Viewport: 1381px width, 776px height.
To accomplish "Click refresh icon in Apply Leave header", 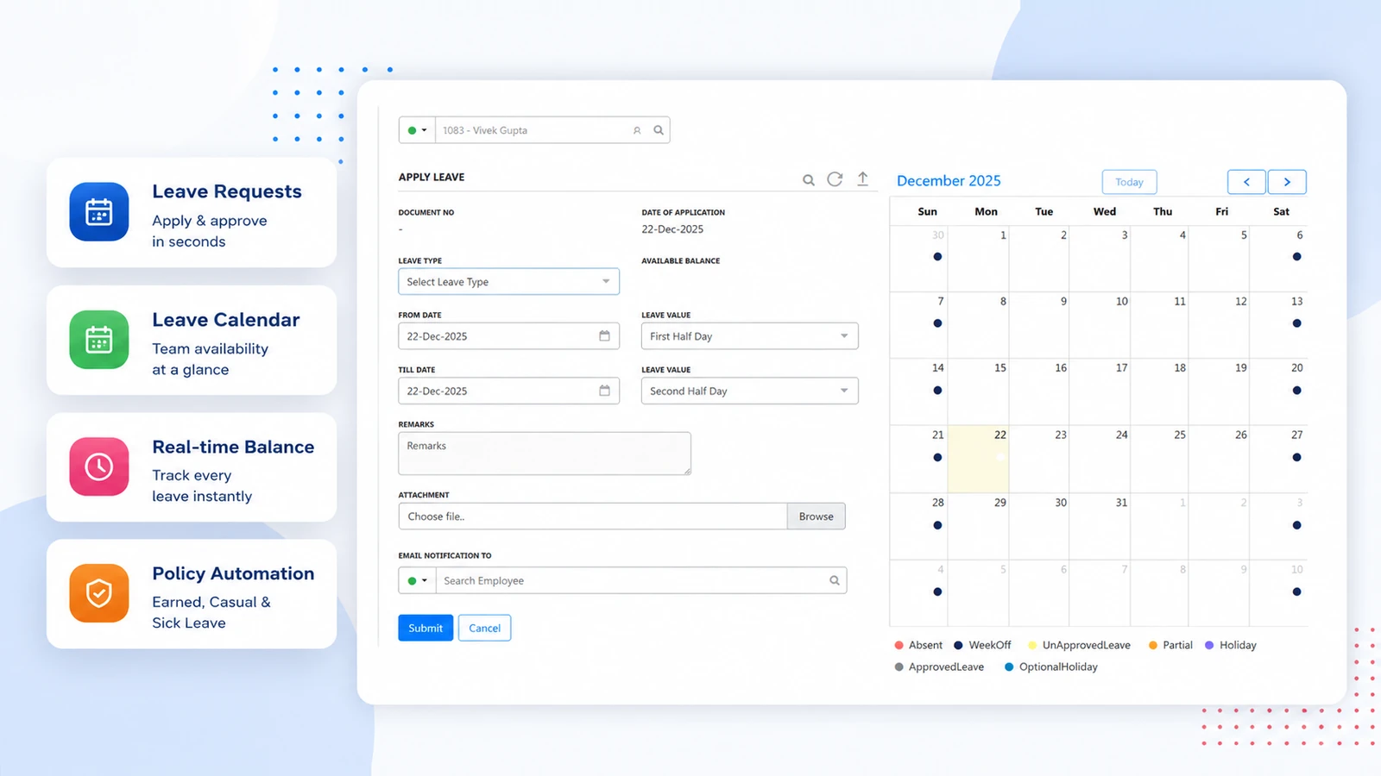I will click(x=835, y=178).
